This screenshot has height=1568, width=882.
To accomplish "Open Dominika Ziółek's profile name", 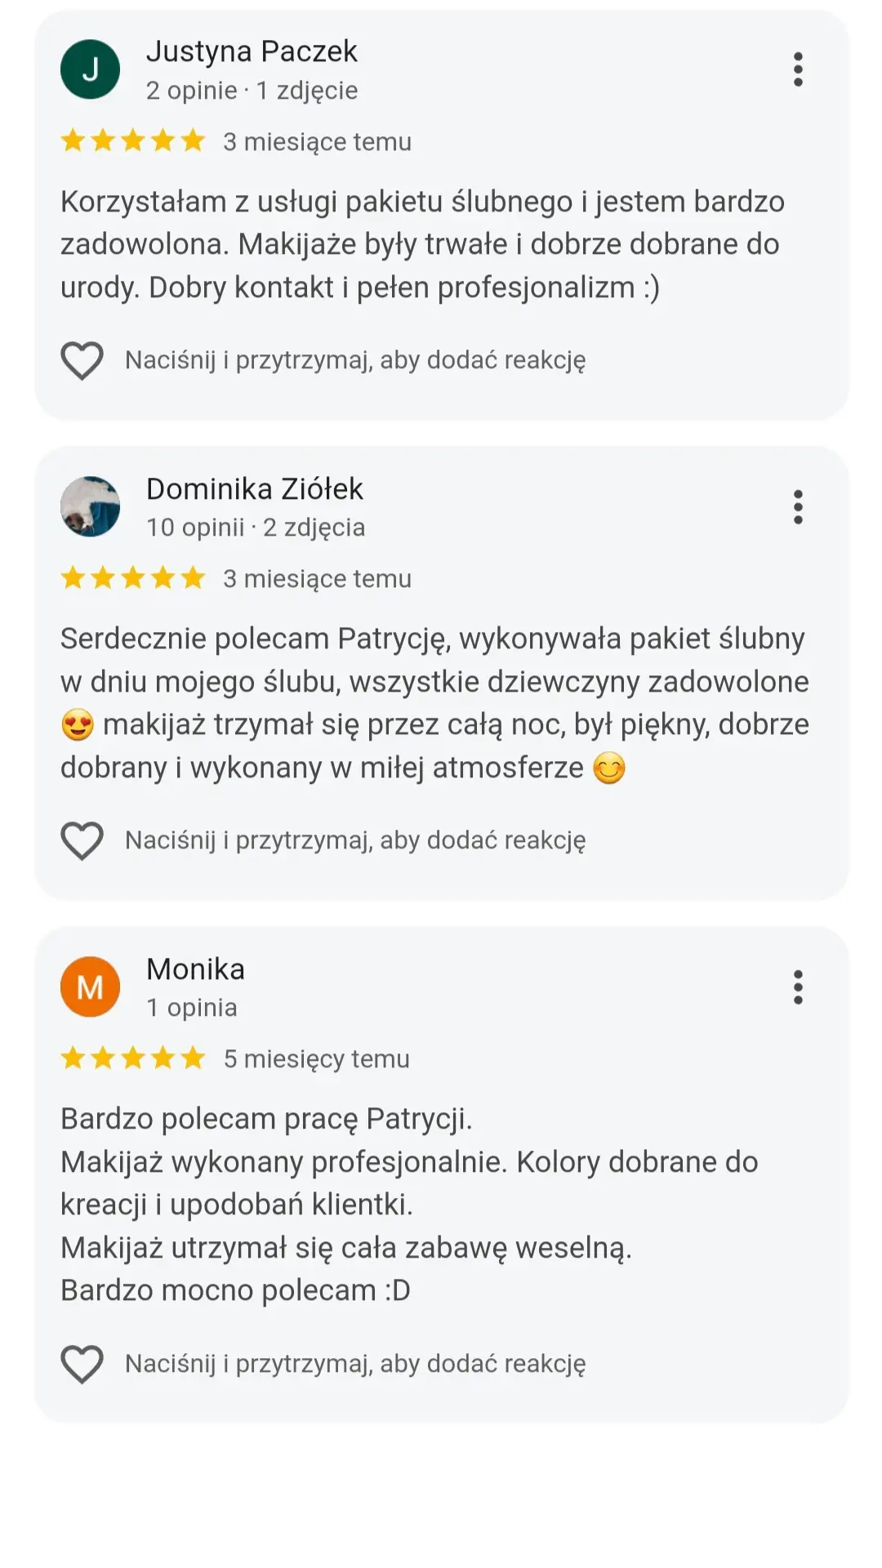I will [254, 489].
